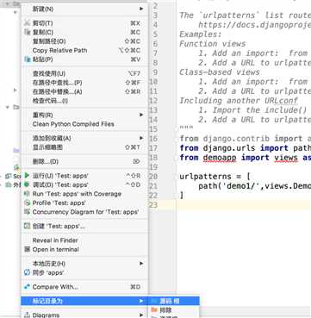Viewport: 311px width, 318px height.
Task: Expand the 本地历史(H) submenu arrow
Action: (141, 264)
